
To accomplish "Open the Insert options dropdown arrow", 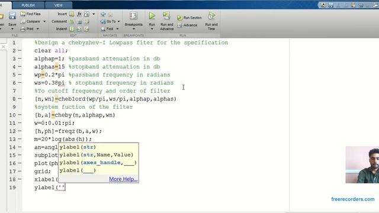I will (x=94, y=14).
